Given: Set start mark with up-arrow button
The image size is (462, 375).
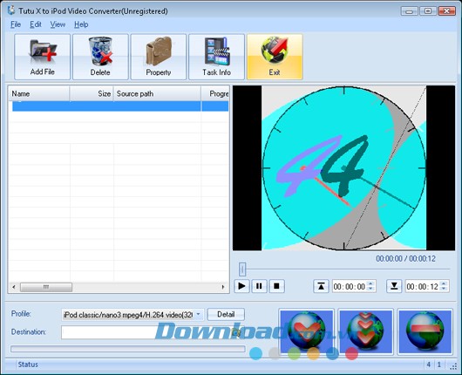Looking at the screenshot, I should [x=321, y=286].
